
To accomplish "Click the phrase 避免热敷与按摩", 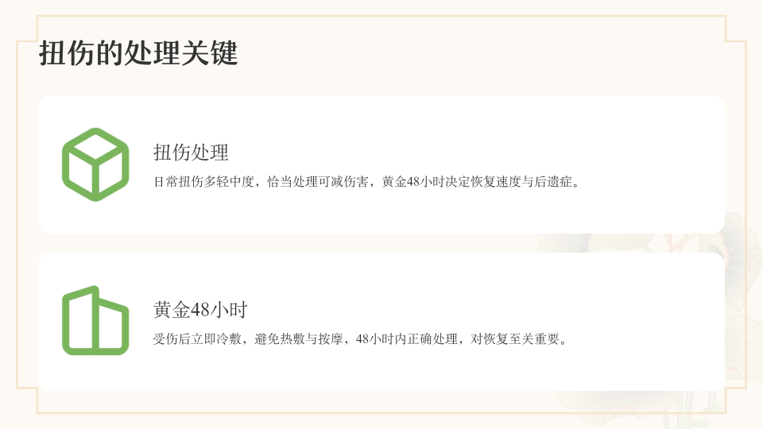I will coord(299,339).
